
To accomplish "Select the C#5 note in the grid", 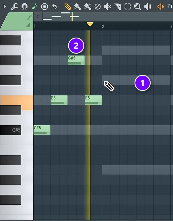I will (x=42, y=130).
